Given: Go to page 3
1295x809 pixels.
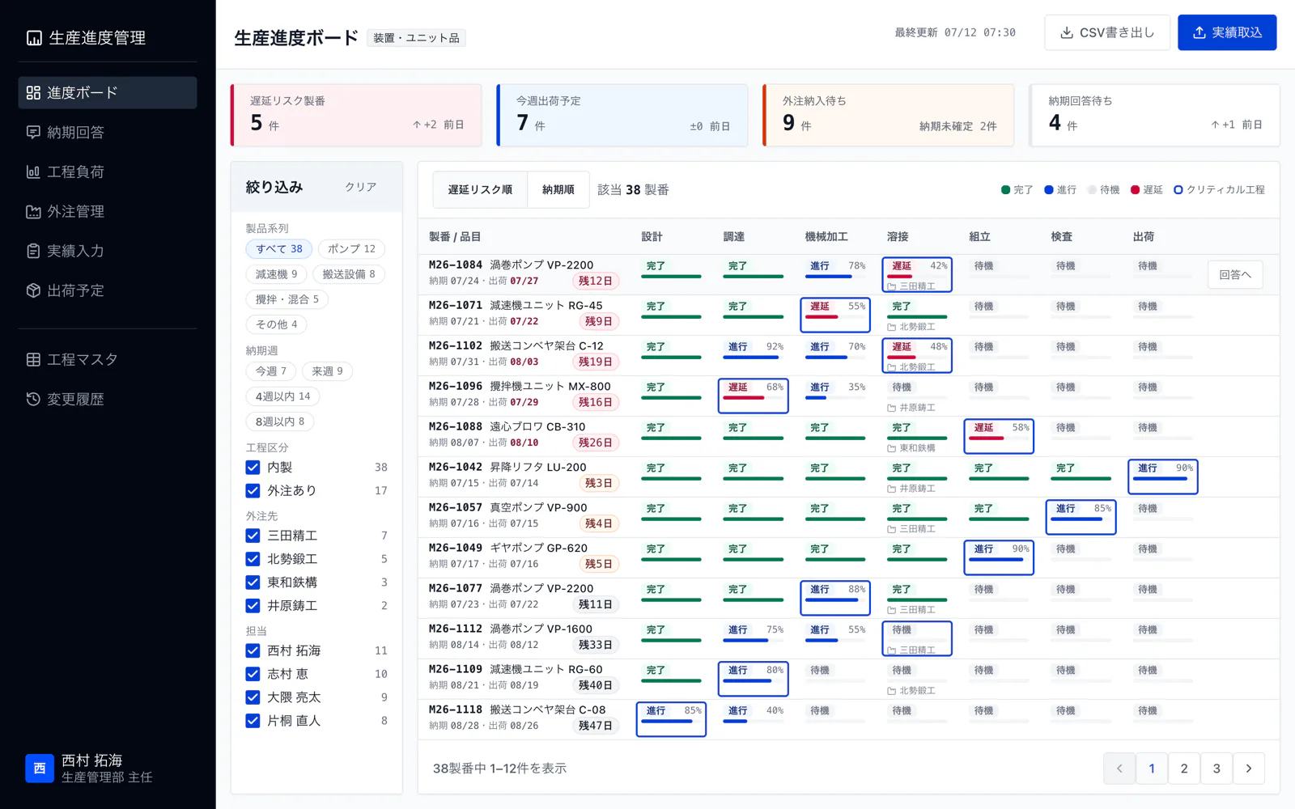Looking at the screenshot, I should click(1216, 769).
